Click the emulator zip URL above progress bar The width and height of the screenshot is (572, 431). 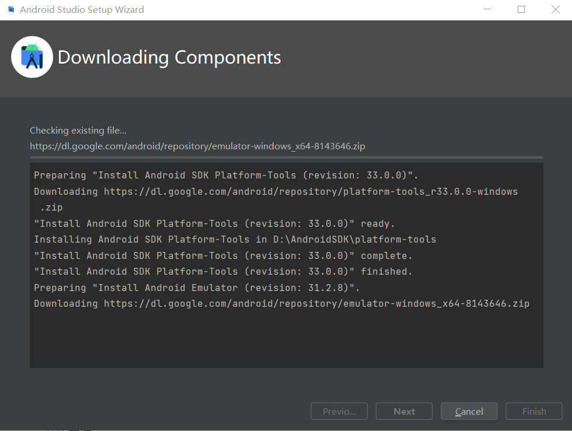pyautogui.click(x=197, y=146)
